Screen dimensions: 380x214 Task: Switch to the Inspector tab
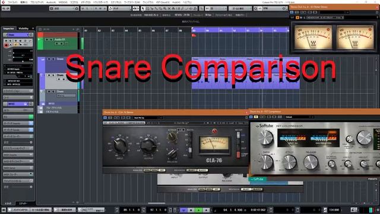pos(8,29)
